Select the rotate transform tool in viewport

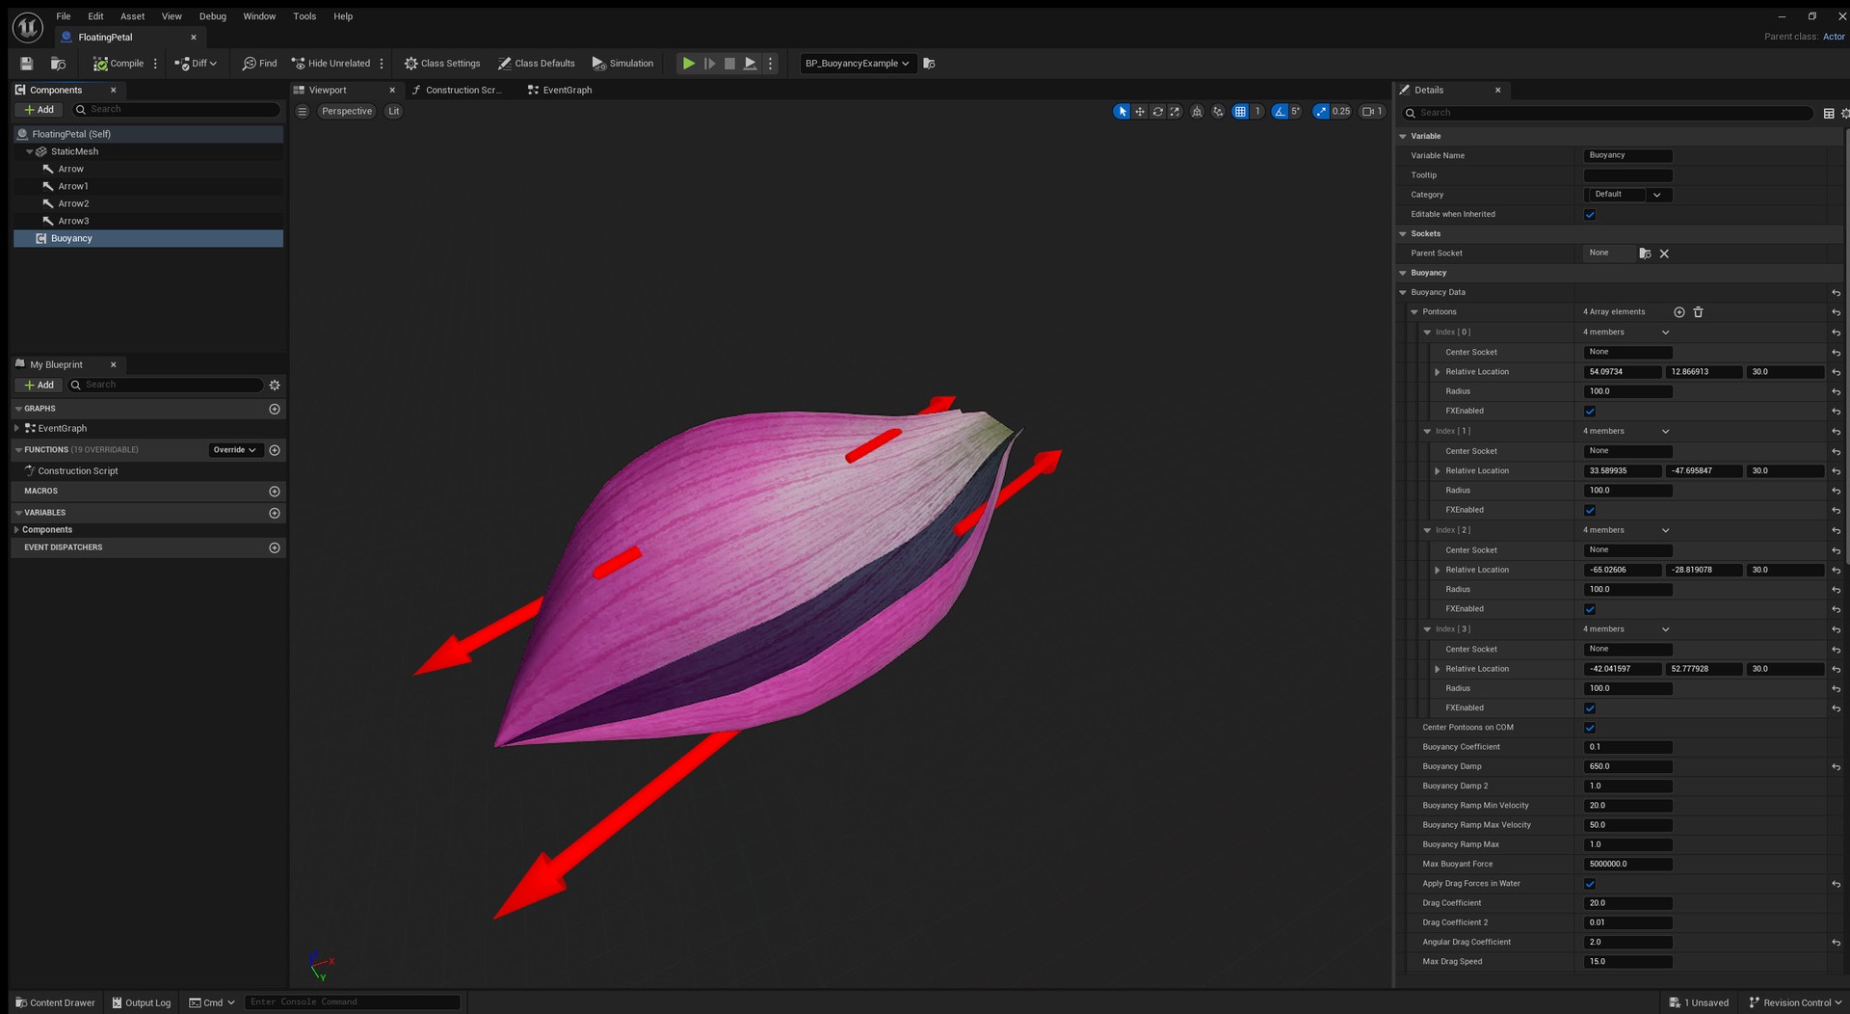[x=1157, y=112]
